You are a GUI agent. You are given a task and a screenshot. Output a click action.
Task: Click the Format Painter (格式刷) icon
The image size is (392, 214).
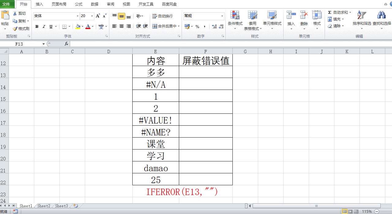click(15, 29)
